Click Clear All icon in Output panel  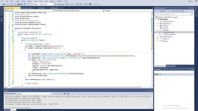[x=64, y=94]
